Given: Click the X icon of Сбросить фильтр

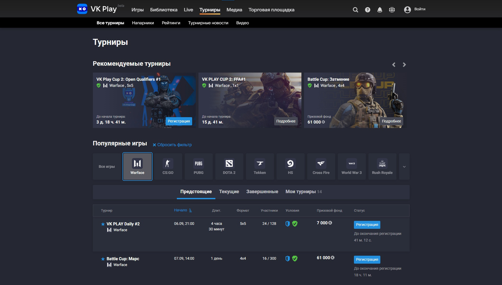Looking at the screenshot, I should [x=154, y=145].
